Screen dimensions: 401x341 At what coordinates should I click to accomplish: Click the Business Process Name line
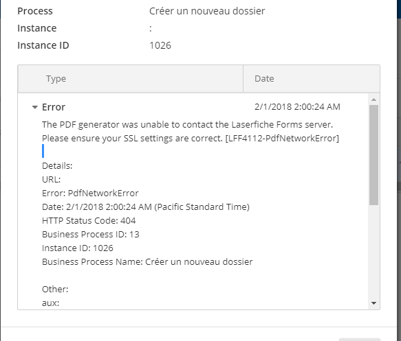click(x=147, y=262)
